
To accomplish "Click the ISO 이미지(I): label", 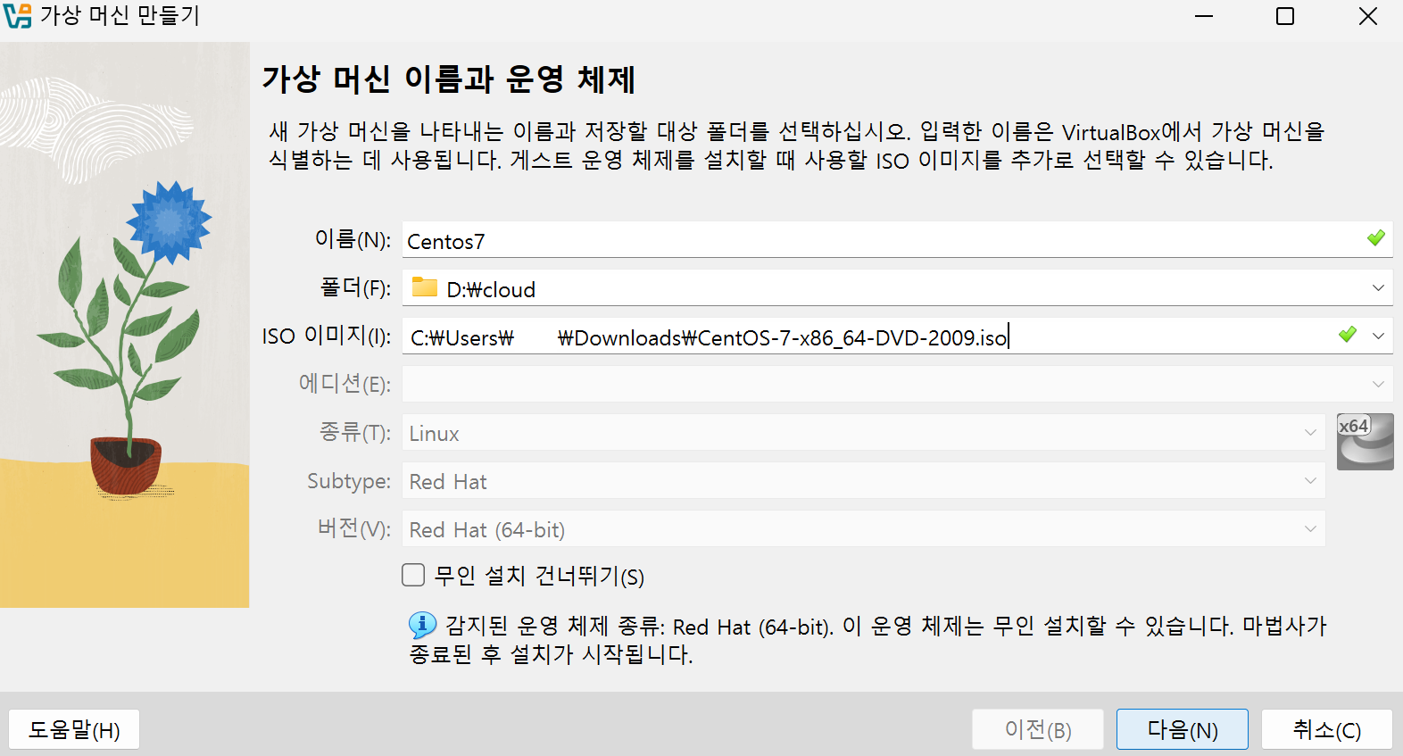I will (x=327, y=336).
